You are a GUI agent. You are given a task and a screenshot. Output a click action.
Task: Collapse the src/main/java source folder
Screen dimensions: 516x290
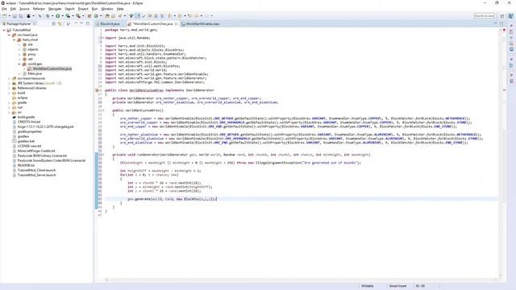click(x=9, y=35)
